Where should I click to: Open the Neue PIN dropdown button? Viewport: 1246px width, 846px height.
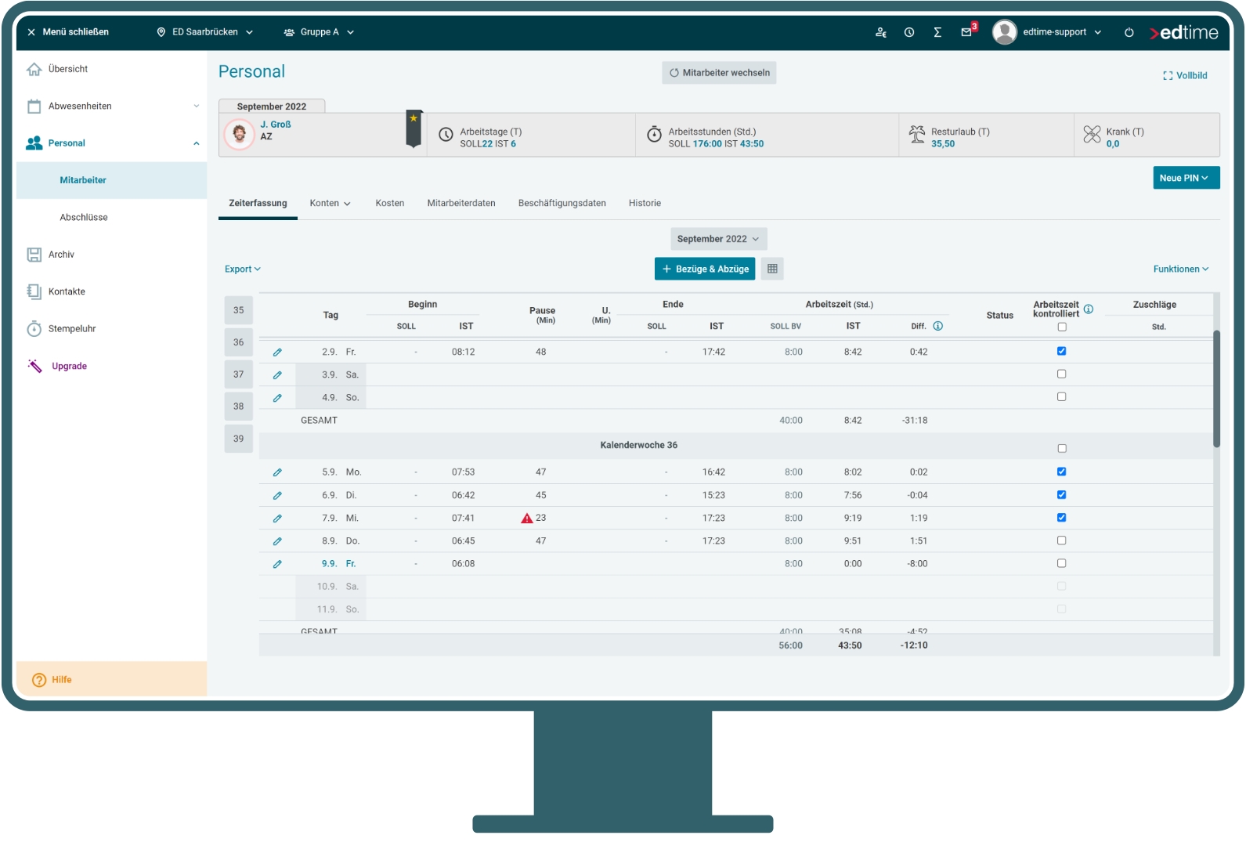1186,178
